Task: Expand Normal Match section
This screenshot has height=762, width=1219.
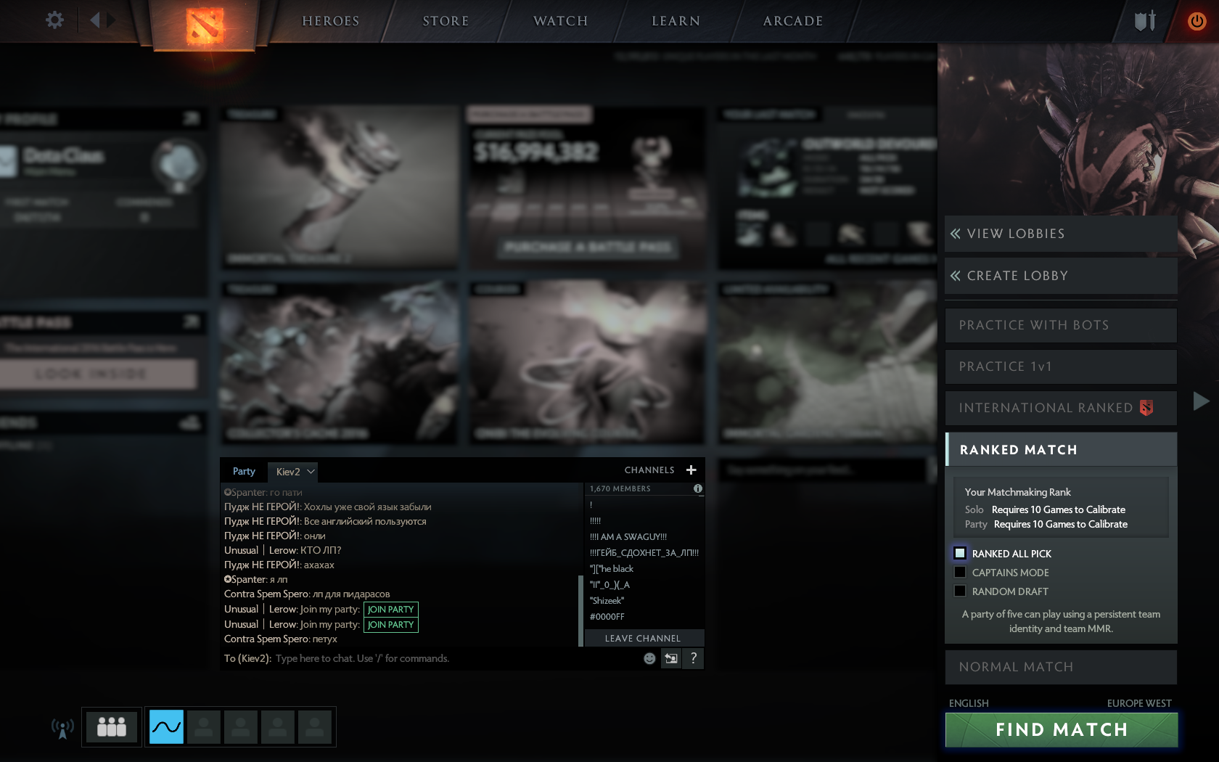Action: (1061, 667)
